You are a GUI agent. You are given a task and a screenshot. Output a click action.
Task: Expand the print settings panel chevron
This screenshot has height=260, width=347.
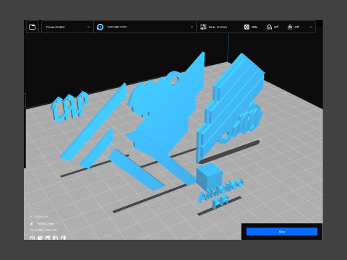point(311,27)
